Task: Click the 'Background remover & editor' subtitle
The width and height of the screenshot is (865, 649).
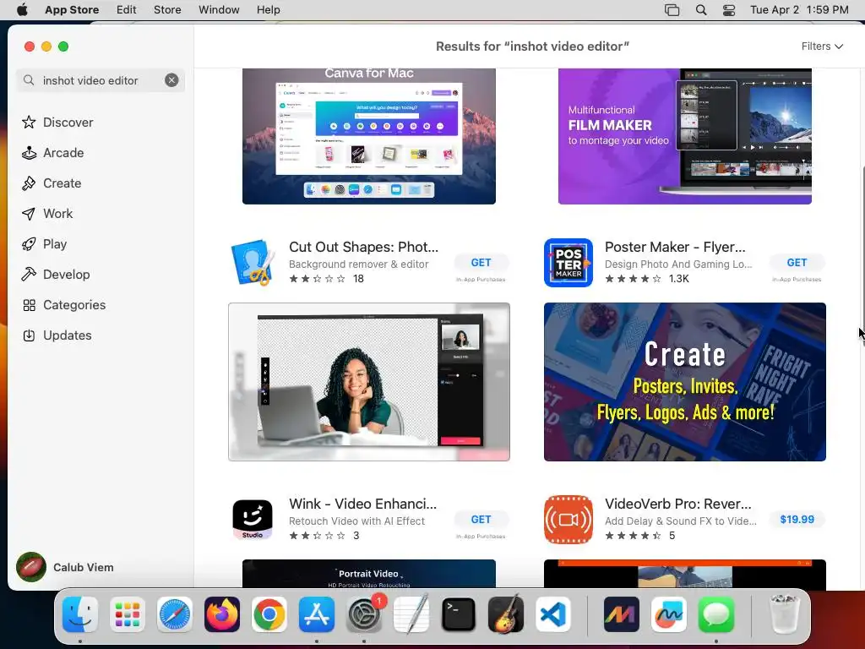Action: click(358, 265)
